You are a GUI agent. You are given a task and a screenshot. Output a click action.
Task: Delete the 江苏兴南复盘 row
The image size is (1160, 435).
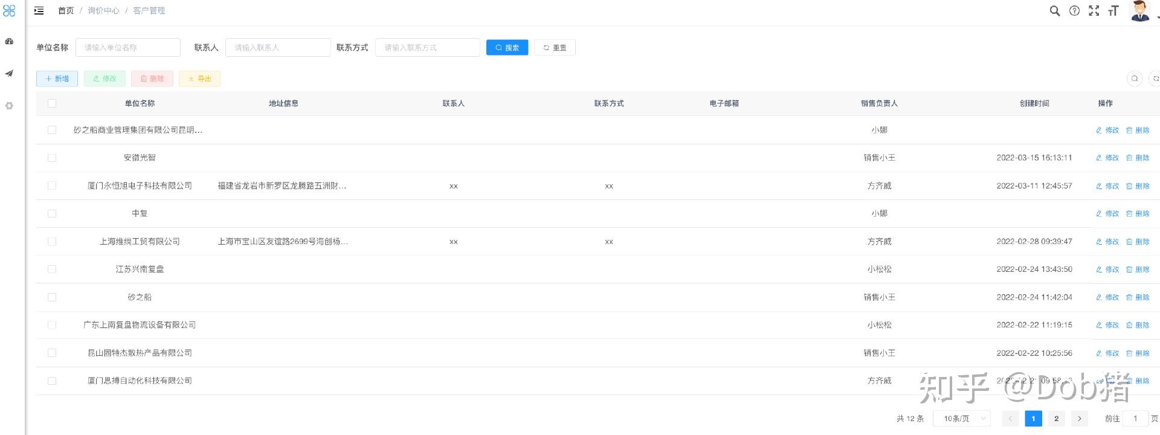pos(1138,269)
